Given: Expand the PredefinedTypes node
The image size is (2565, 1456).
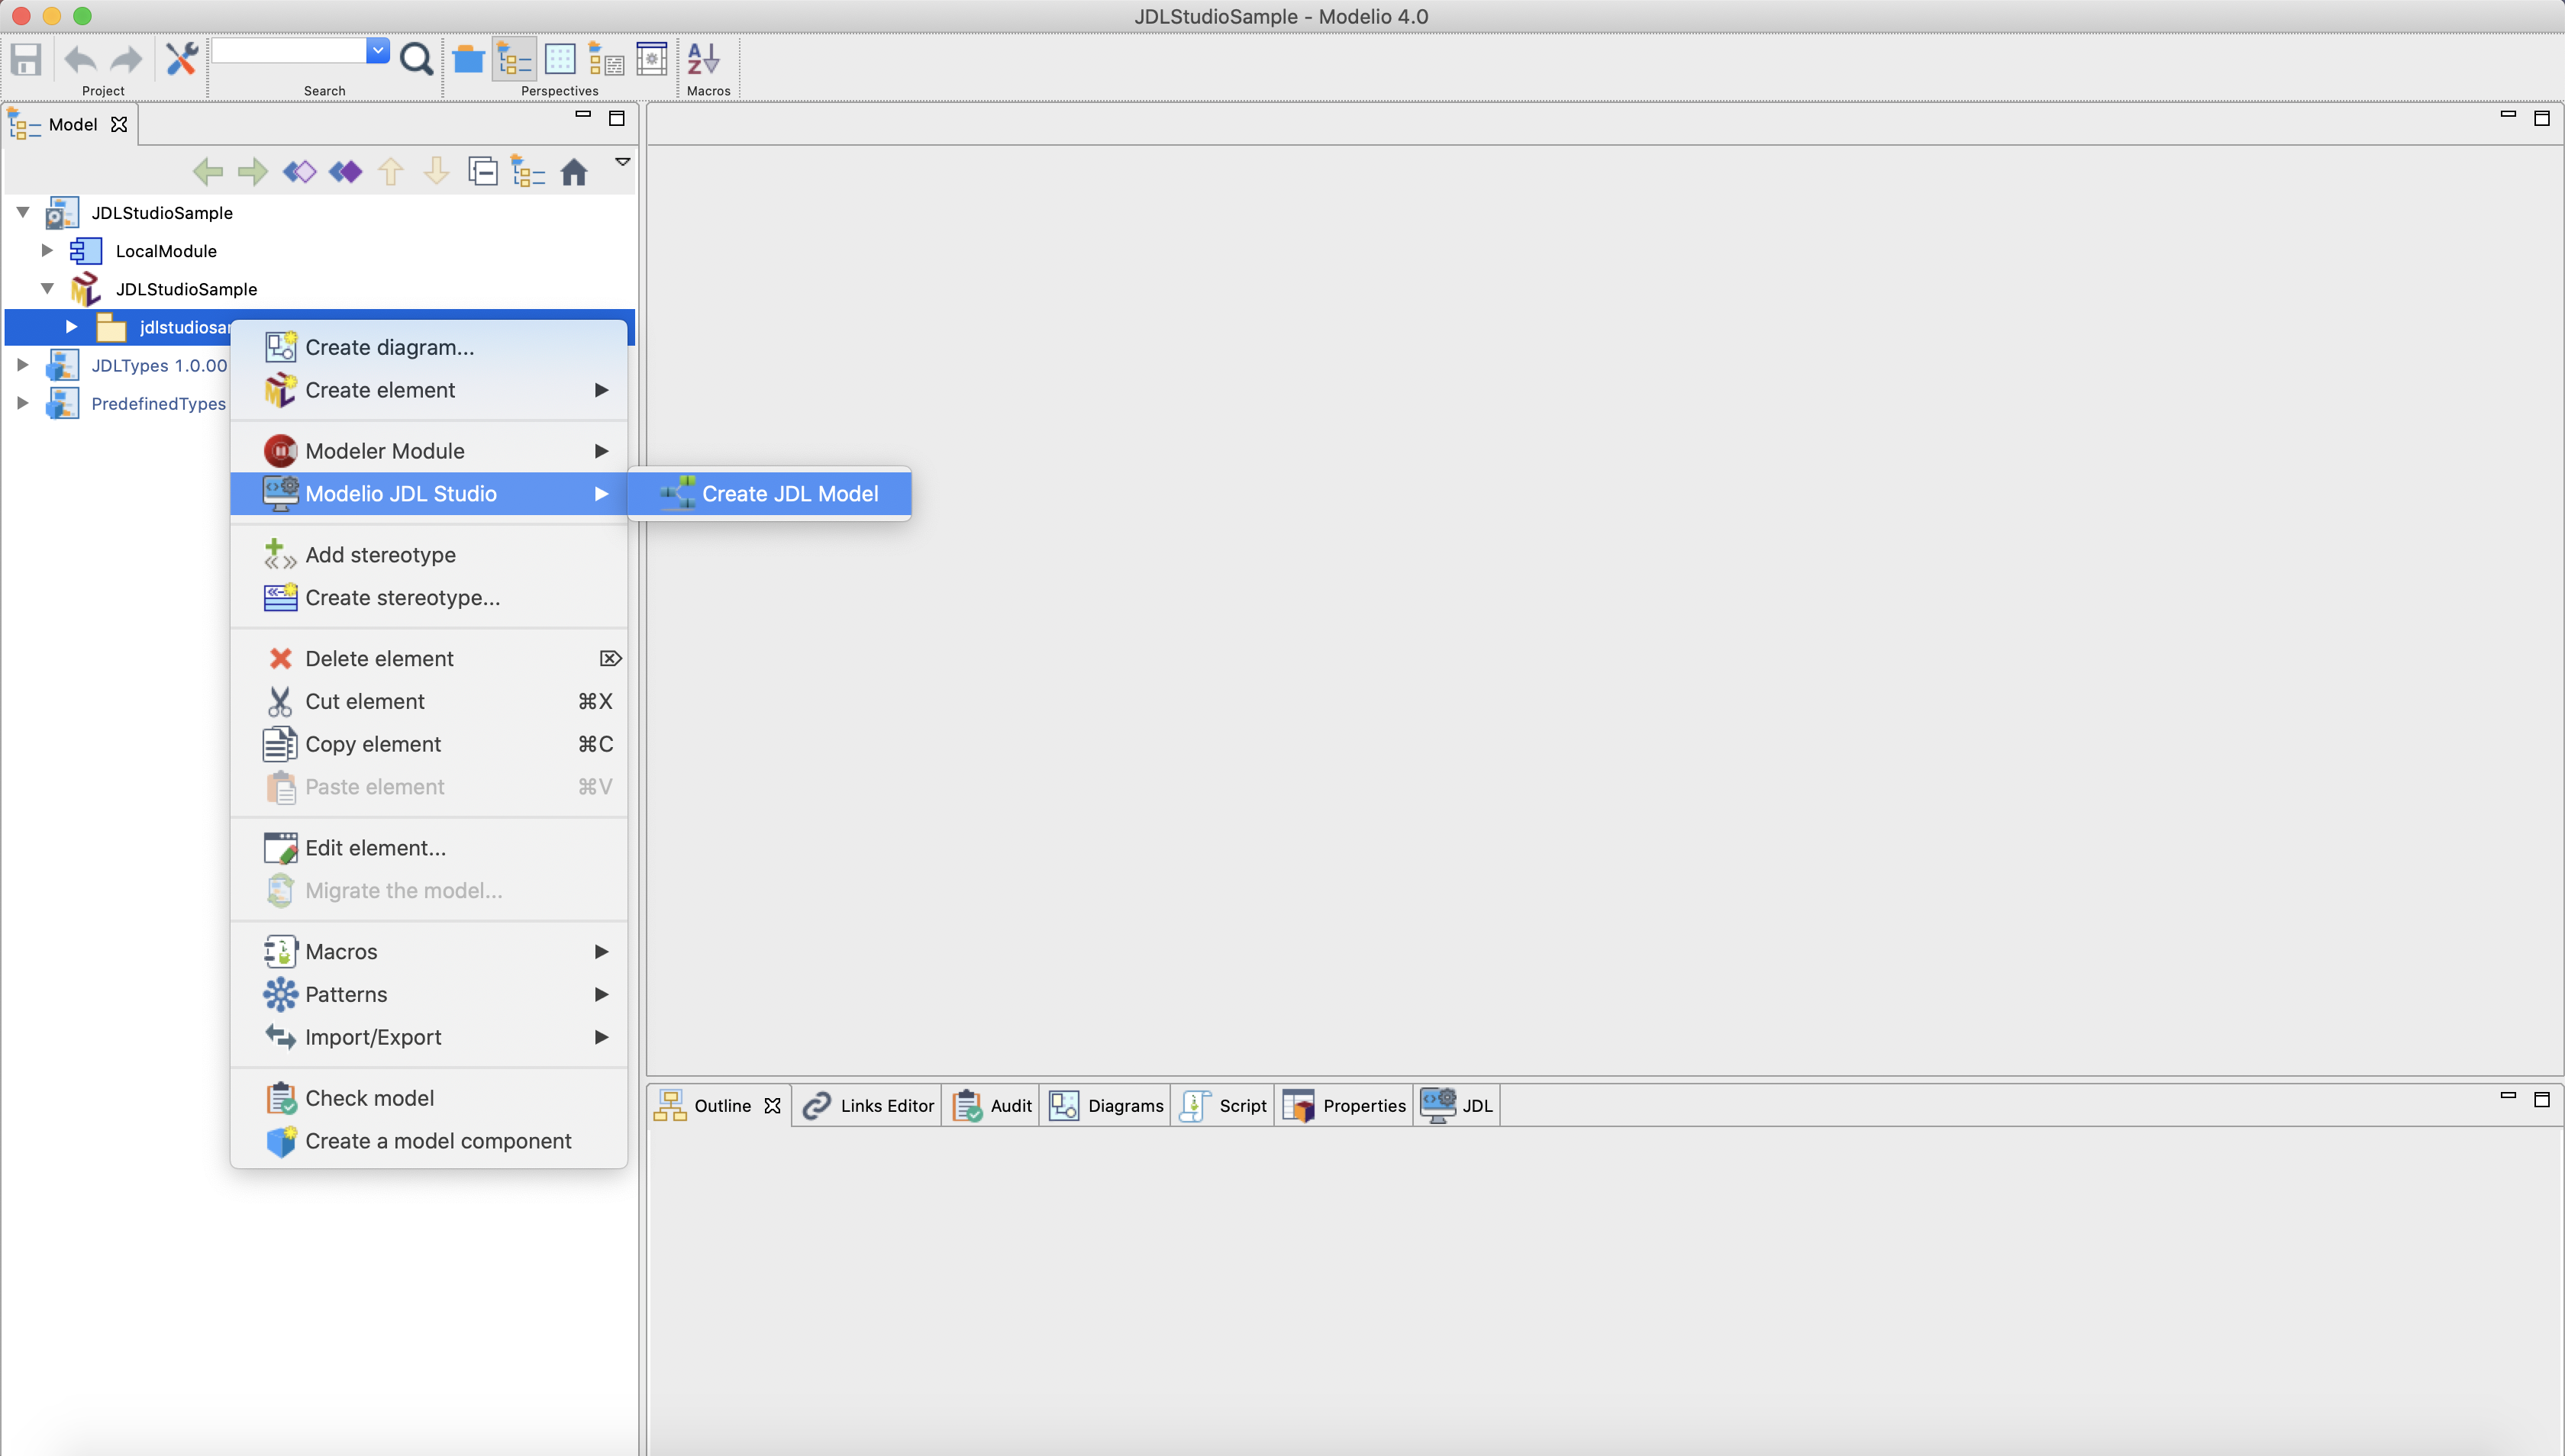Looking at the screenshot, I should 23,402.
